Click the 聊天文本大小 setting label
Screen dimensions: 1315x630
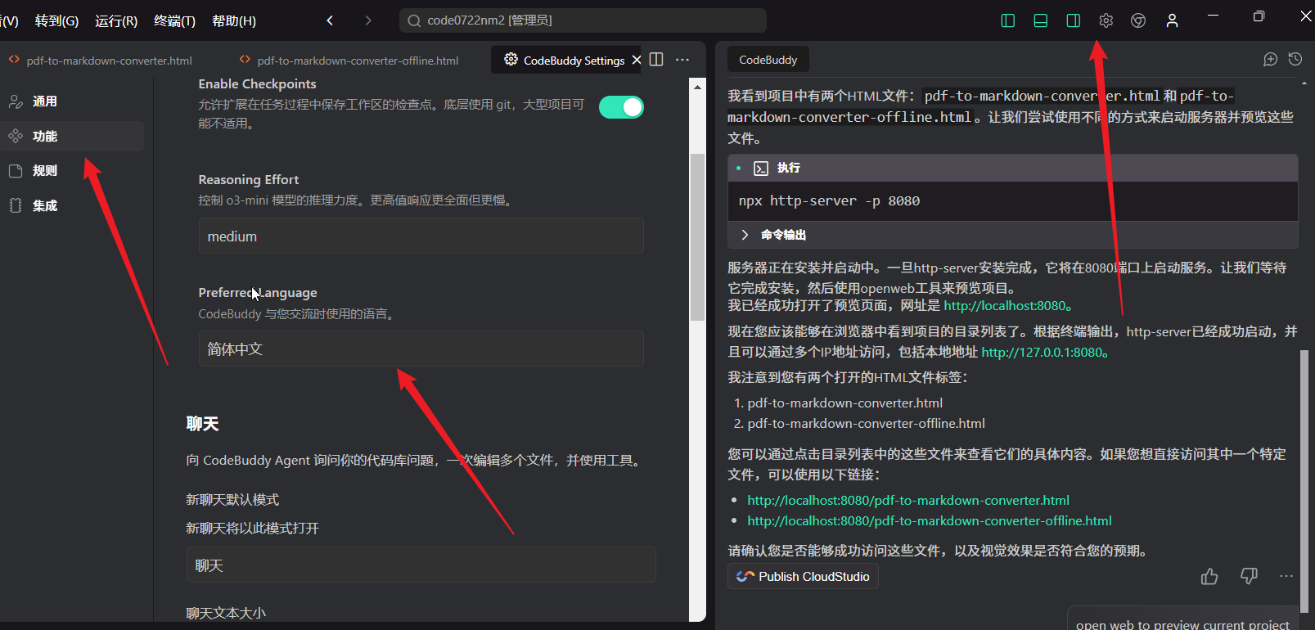tap(226, 613)
